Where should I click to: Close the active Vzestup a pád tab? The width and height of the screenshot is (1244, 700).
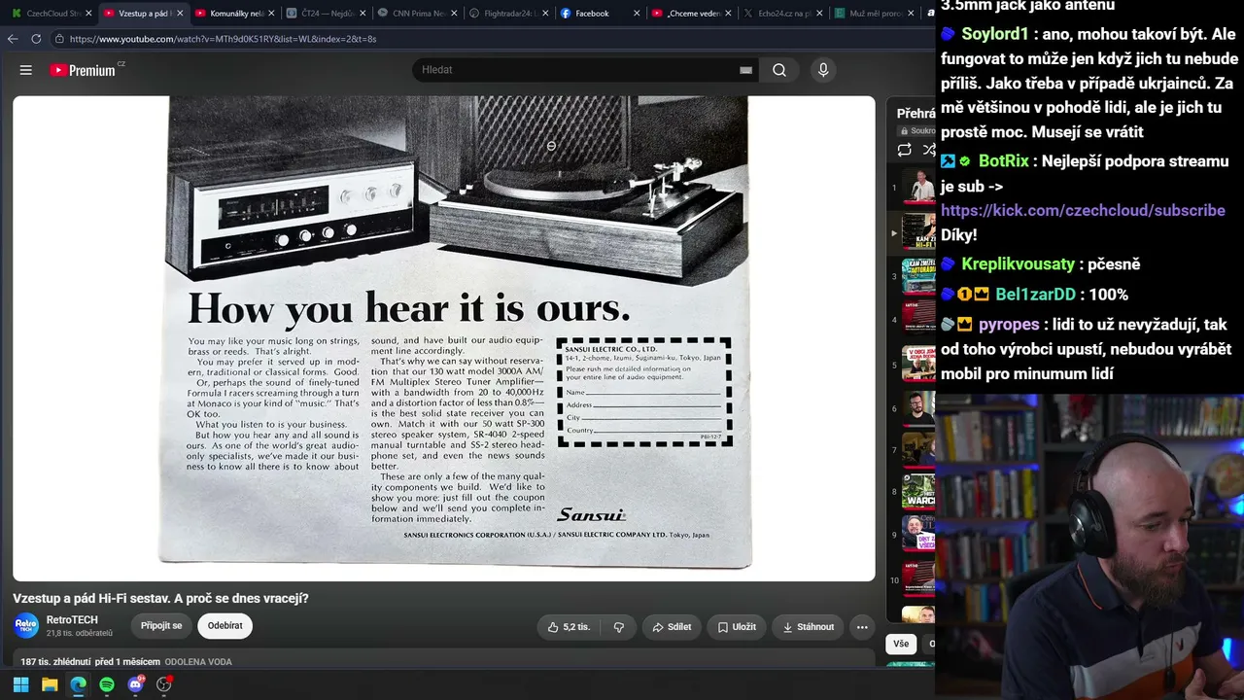coord(180,14)
